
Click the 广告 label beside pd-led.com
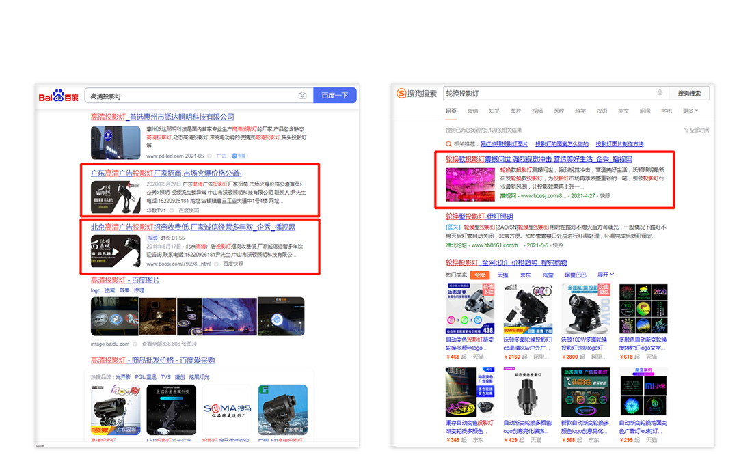tap(221, 156)
